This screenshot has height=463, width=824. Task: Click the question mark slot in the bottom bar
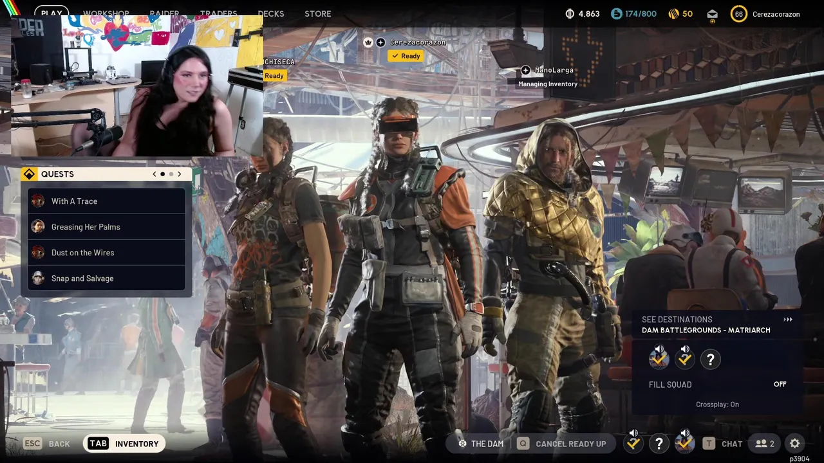pyautogui.click(x=659, y=443)
